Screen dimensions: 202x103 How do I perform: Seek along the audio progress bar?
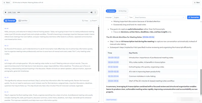pos(53,12)
